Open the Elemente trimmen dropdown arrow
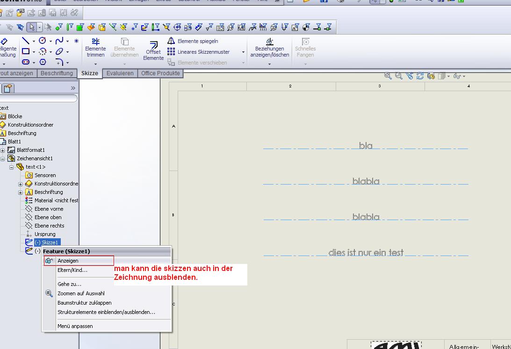 [95, 64]
